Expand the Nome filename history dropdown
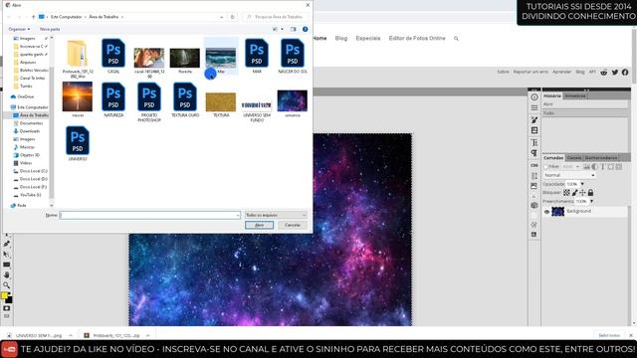 (238, 215)
